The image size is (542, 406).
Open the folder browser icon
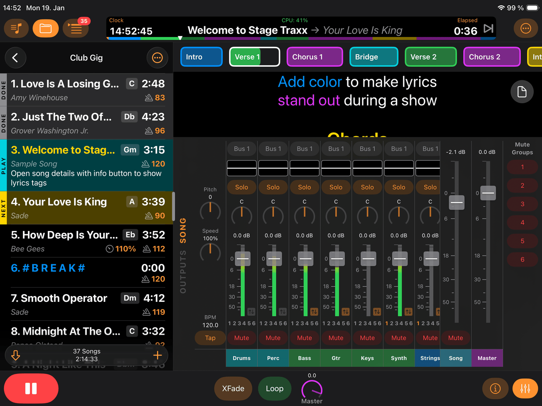(x=45, y=28)
